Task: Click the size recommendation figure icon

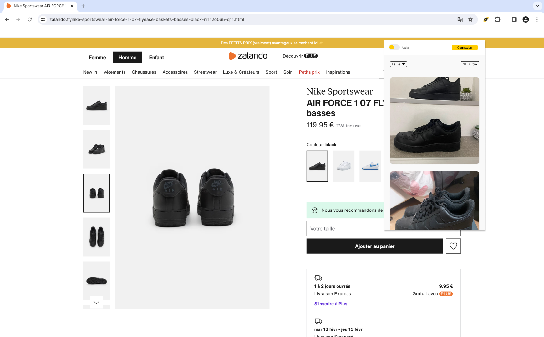Action: (x=315, y=210)
